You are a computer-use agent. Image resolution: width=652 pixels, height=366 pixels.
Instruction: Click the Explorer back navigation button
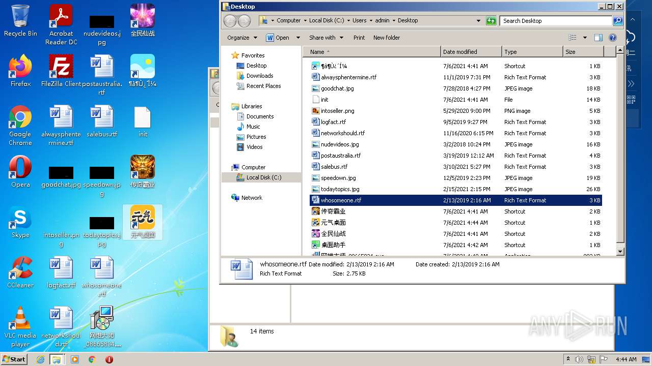230,21
